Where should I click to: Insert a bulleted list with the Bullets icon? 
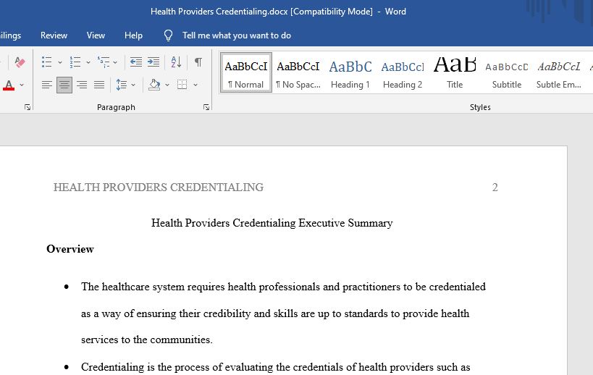point(46,62)
